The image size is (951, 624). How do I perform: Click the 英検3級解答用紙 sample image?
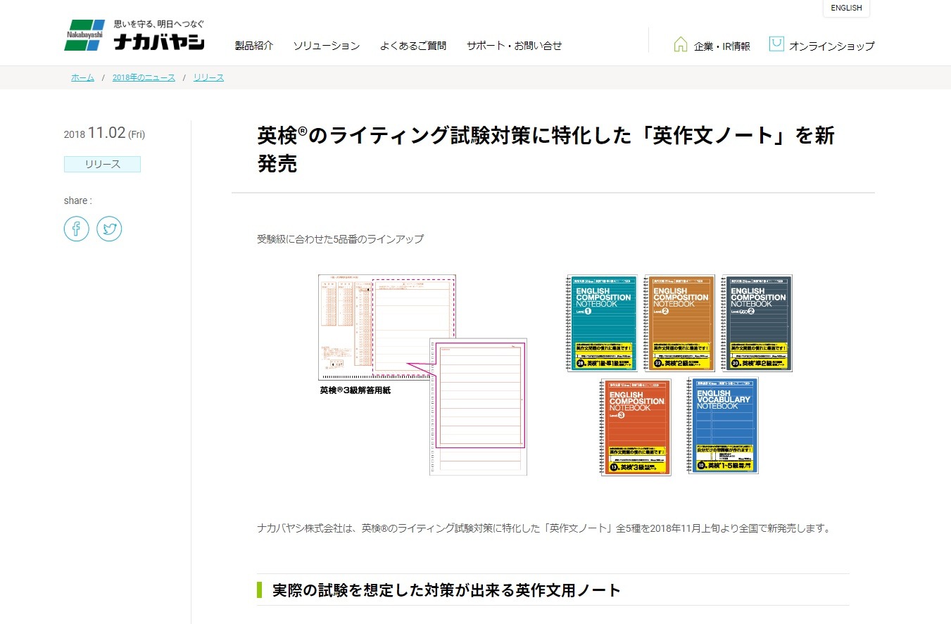tap(386, 327)
